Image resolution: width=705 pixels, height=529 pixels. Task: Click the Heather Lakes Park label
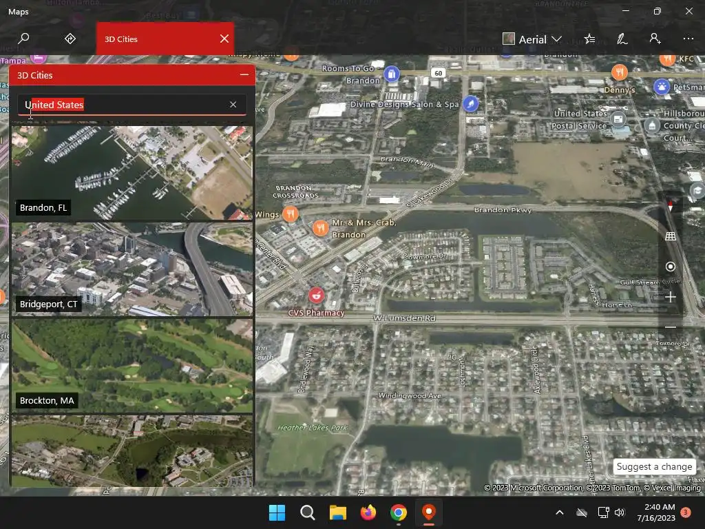(x=313, y=427)
